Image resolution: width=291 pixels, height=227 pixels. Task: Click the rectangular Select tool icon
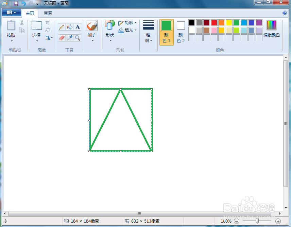pos(37,25)
